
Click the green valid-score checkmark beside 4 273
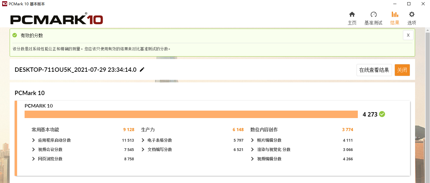(382, 114)
